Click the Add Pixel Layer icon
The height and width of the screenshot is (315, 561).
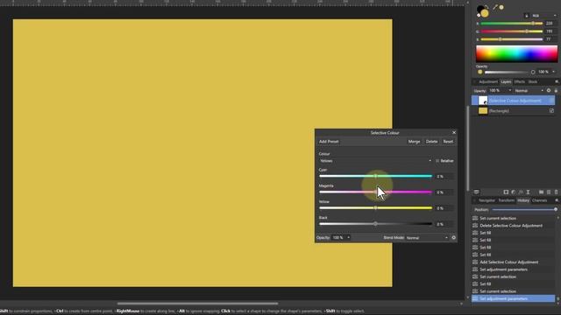[x=549, y=192]
